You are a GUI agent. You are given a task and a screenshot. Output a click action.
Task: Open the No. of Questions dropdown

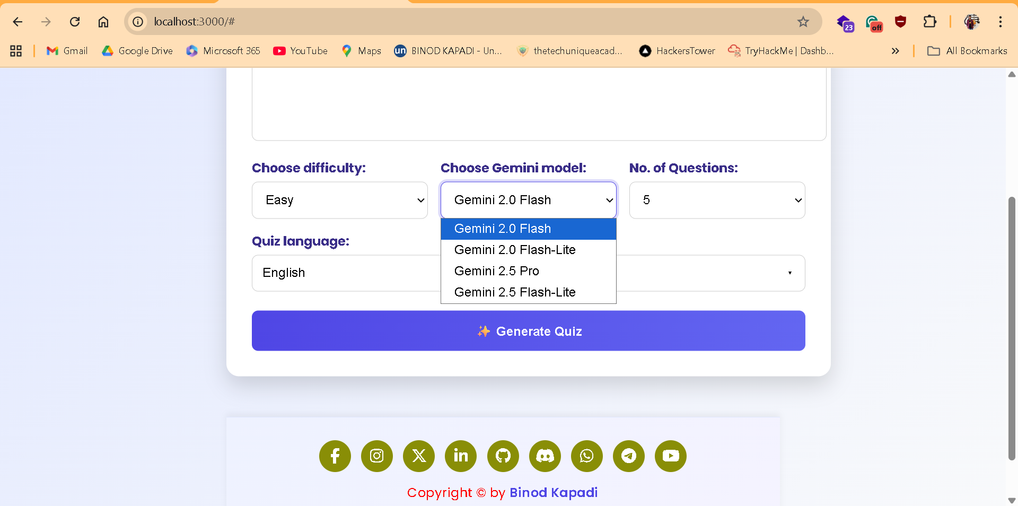[x=716, y=200]
